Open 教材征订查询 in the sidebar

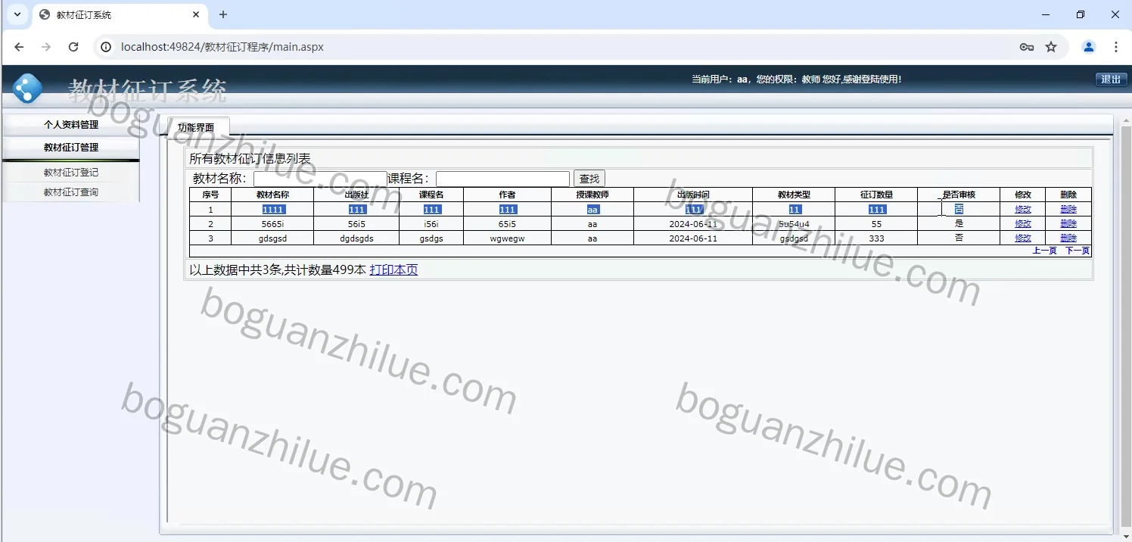tap(71, 192)
